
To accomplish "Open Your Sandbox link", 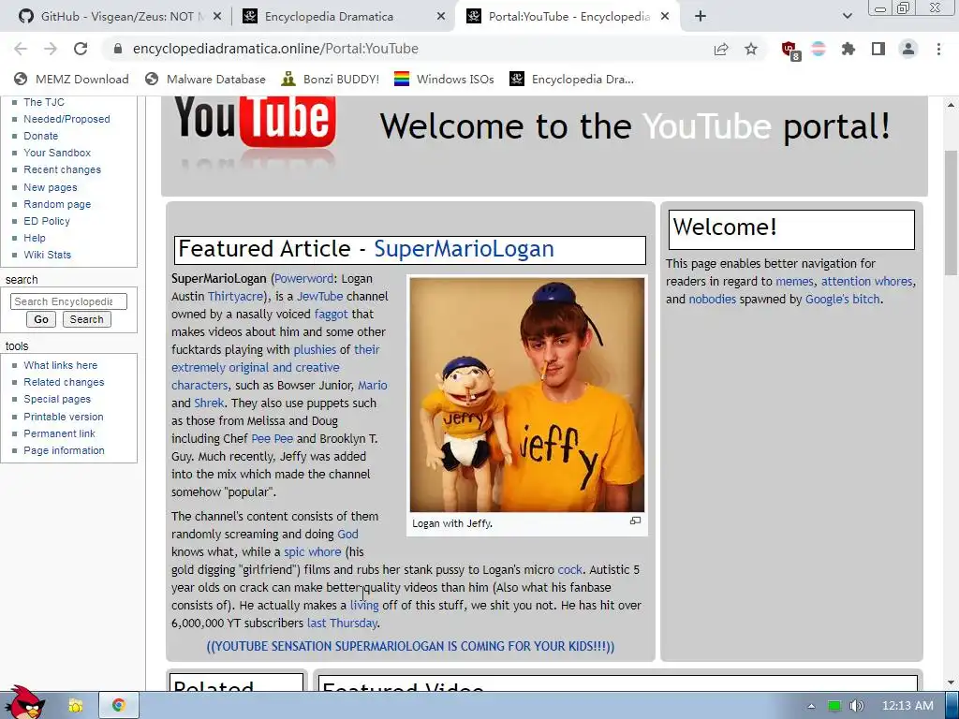I will [x=57, y=153].
